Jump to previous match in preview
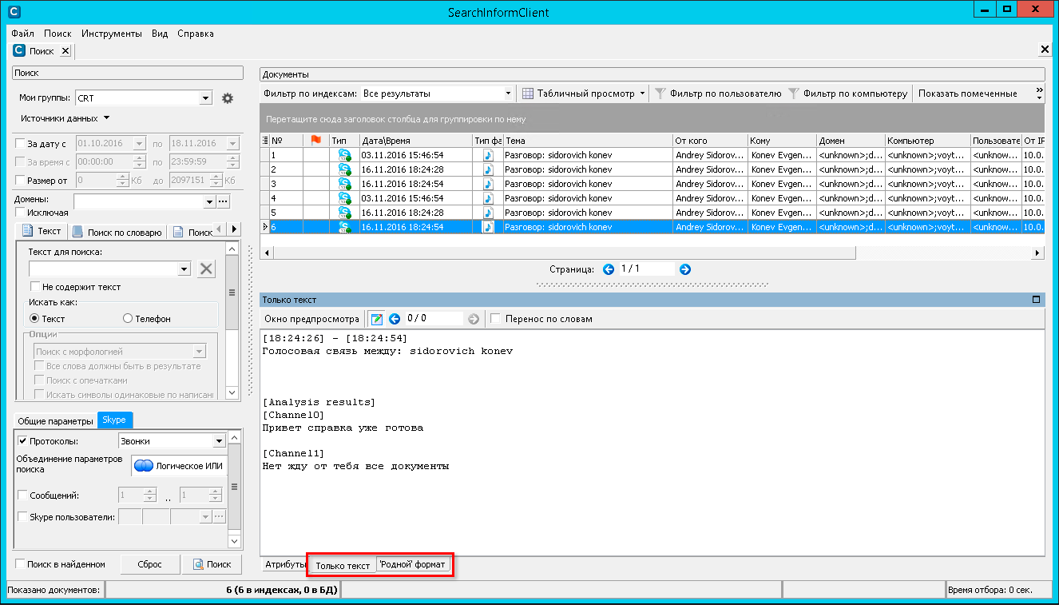 pos(394,319)
